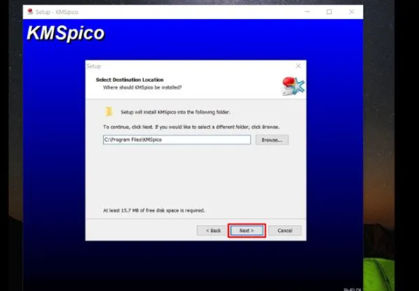
Task: Click the yellow folder icon
Action: pyautogui.click(x=109, y=112)
